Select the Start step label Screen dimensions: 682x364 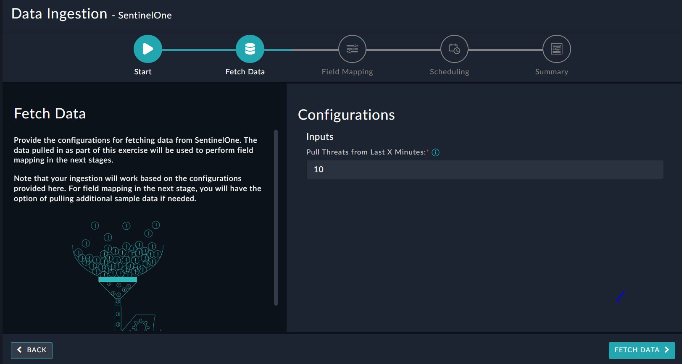143,72
